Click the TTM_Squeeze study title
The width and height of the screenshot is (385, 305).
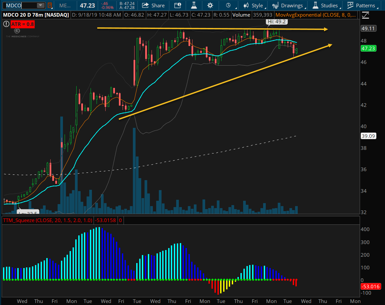tap(47, 220)
